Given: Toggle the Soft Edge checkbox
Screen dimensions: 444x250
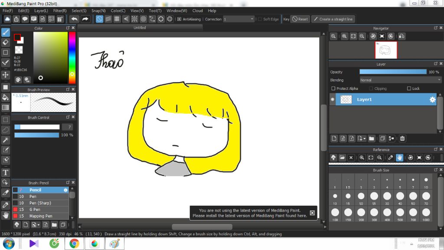Looking at the screenshot, I should 260,19.
